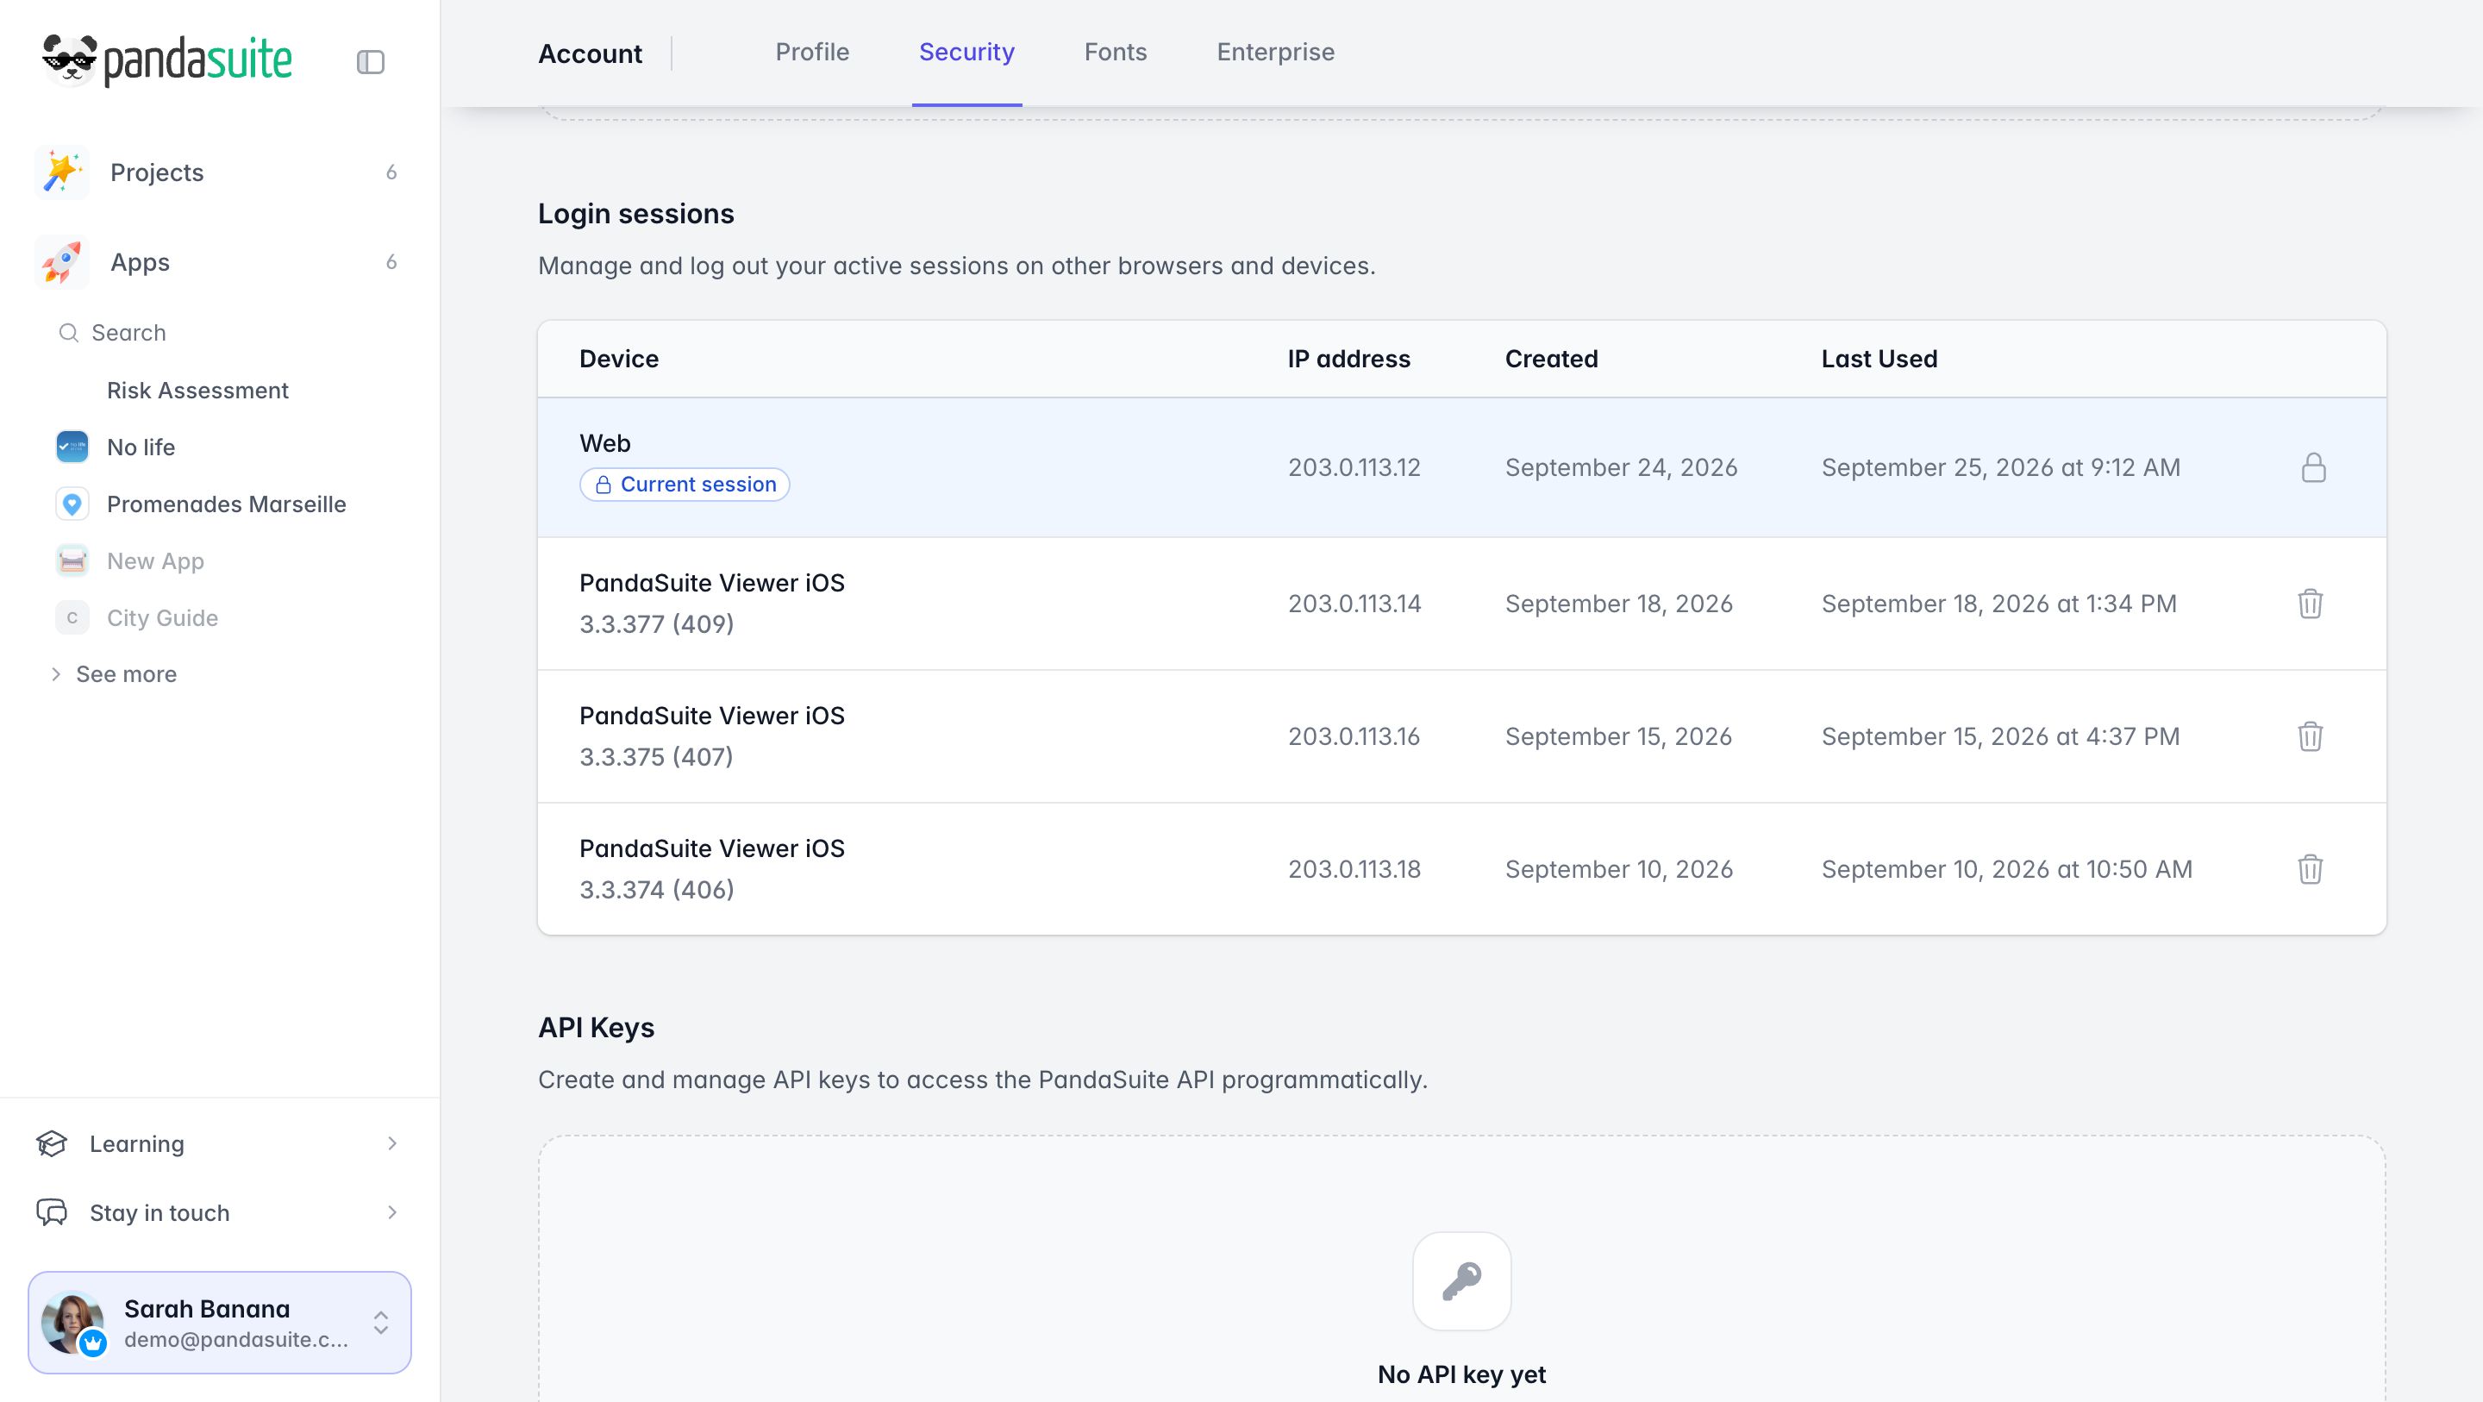2483x1402 pixels.
Task: Expand the Learning submenu chevron
Action: pos(392,1143)
